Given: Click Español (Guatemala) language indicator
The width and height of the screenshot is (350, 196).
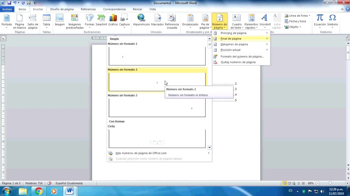Looking at the screenshot, I should coord(69,183).
